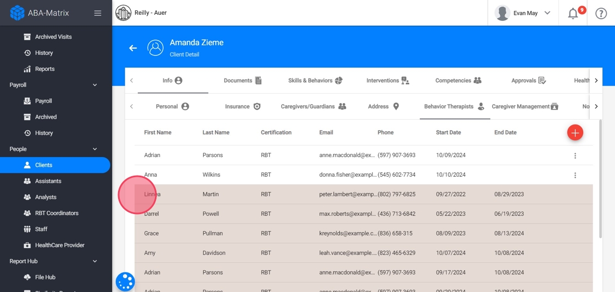Open Archived Visits in sidebar
Viewport: 615px width, 292px height.
click(53, 37)
